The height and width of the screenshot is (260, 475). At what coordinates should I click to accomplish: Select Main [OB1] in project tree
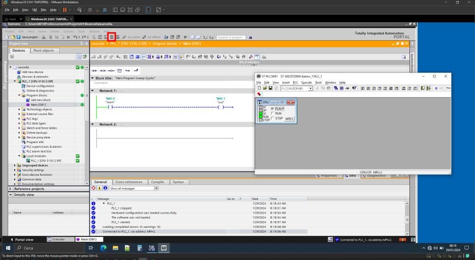[x=38, y=105]
